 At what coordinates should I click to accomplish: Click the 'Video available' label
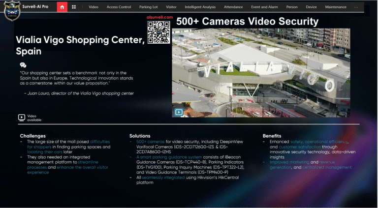[x=34, y=118]
